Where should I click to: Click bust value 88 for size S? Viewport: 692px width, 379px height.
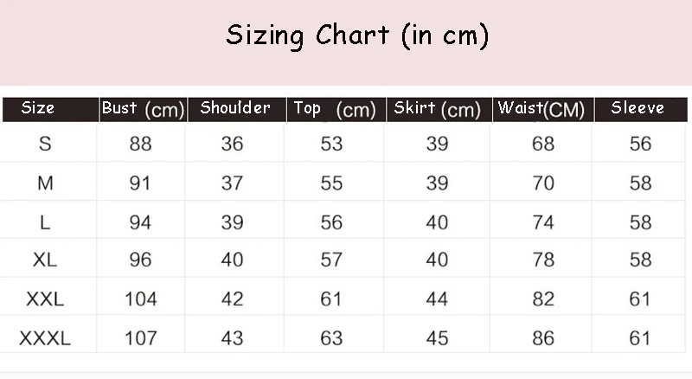(x=140, y=144)
